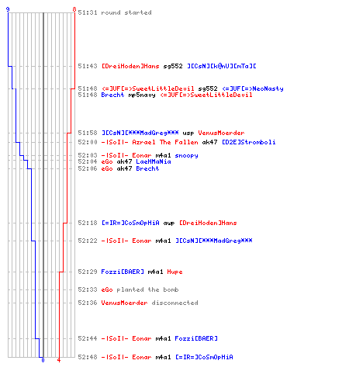Select -|SoI|- Azrael The Fallen name
This screenshot has height=388, width=349.
click(150, 142)
